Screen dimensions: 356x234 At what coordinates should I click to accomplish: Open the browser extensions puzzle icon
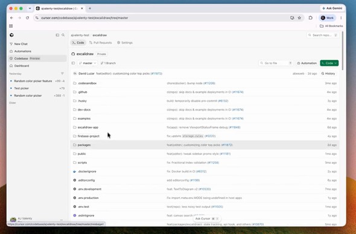(311, 18)
